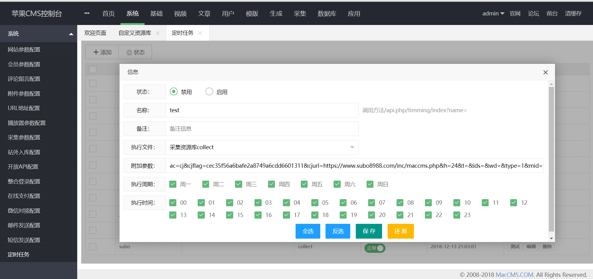Close the 定时任务 tab with its X
Screen dimensions: 593x279
[x=200, y=33]
